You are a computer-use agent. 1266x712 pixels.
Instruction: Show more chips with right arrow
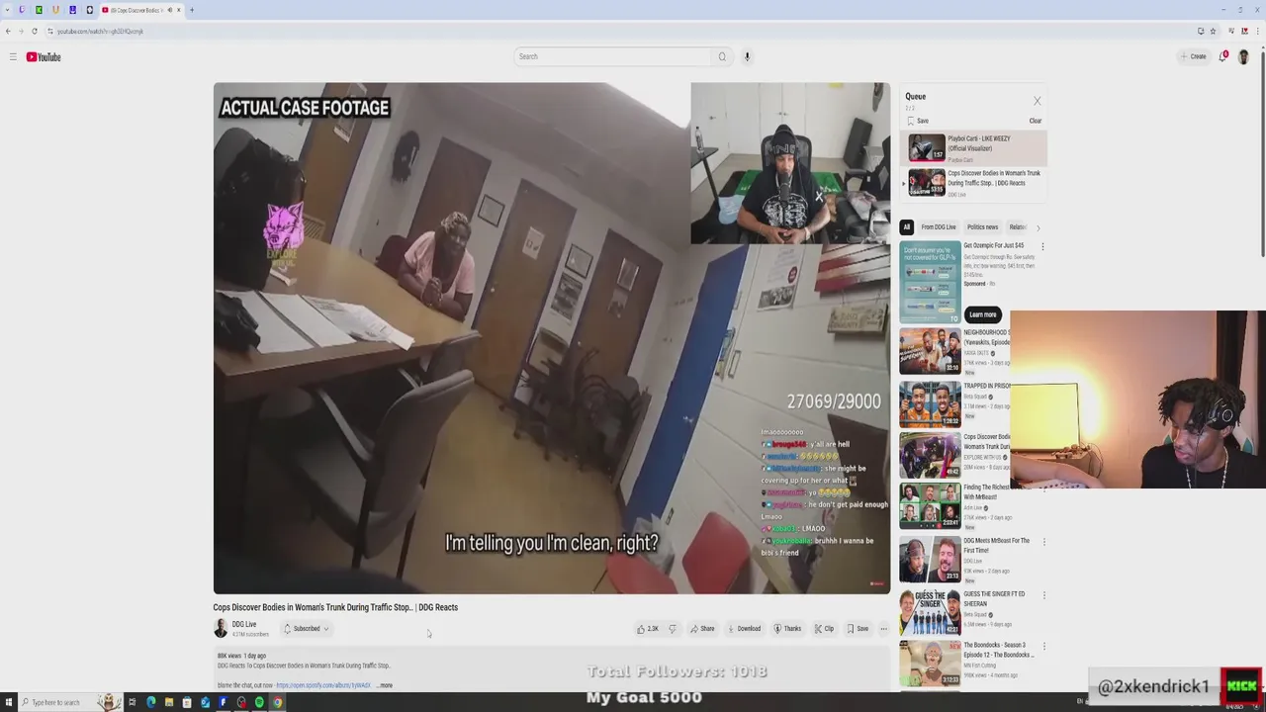click(1038, 227)
